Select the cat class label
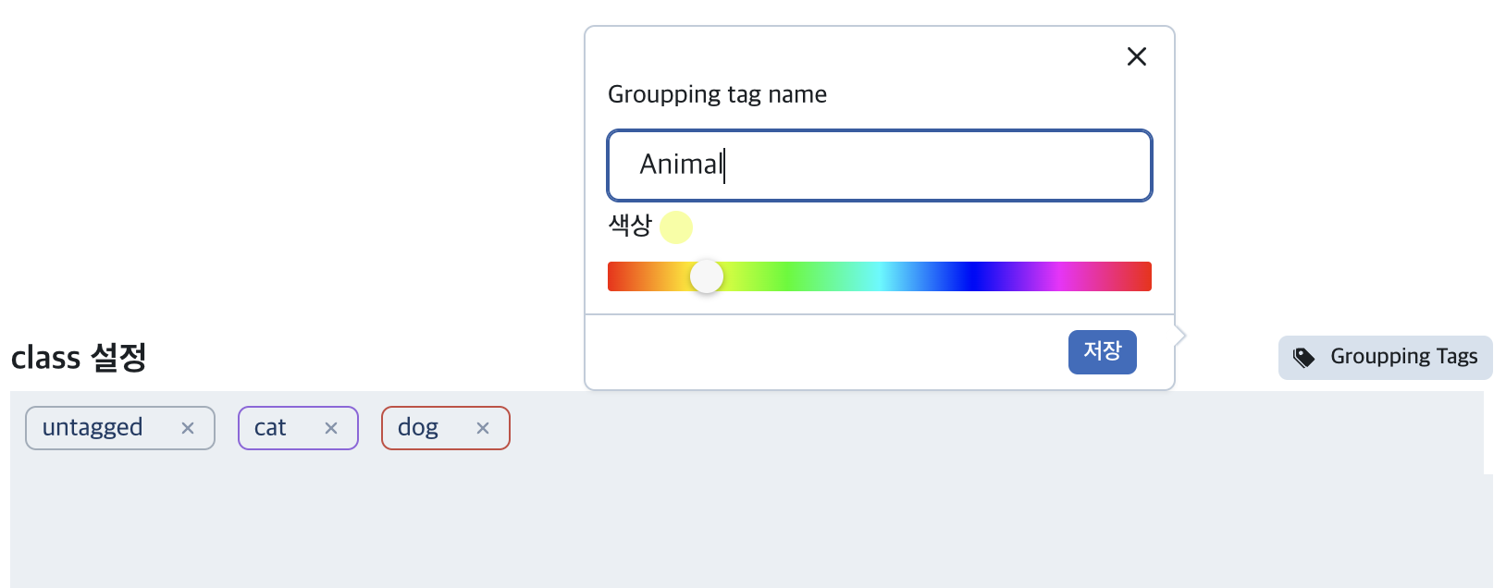The width and height of the screenshot is (1506, 588). point(270,427)
